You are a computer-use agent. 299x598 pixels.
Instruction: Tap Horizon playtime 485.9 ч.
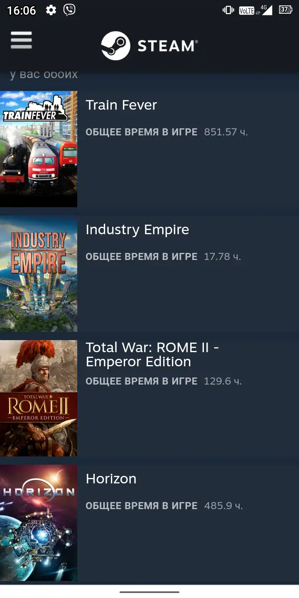[223, 506]
